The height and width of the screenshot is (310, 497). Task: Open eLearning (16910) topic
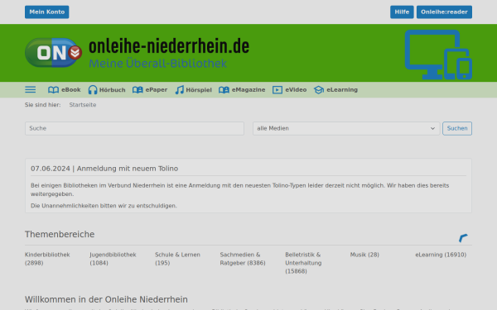pyautogui.click(x=441, y=255)
